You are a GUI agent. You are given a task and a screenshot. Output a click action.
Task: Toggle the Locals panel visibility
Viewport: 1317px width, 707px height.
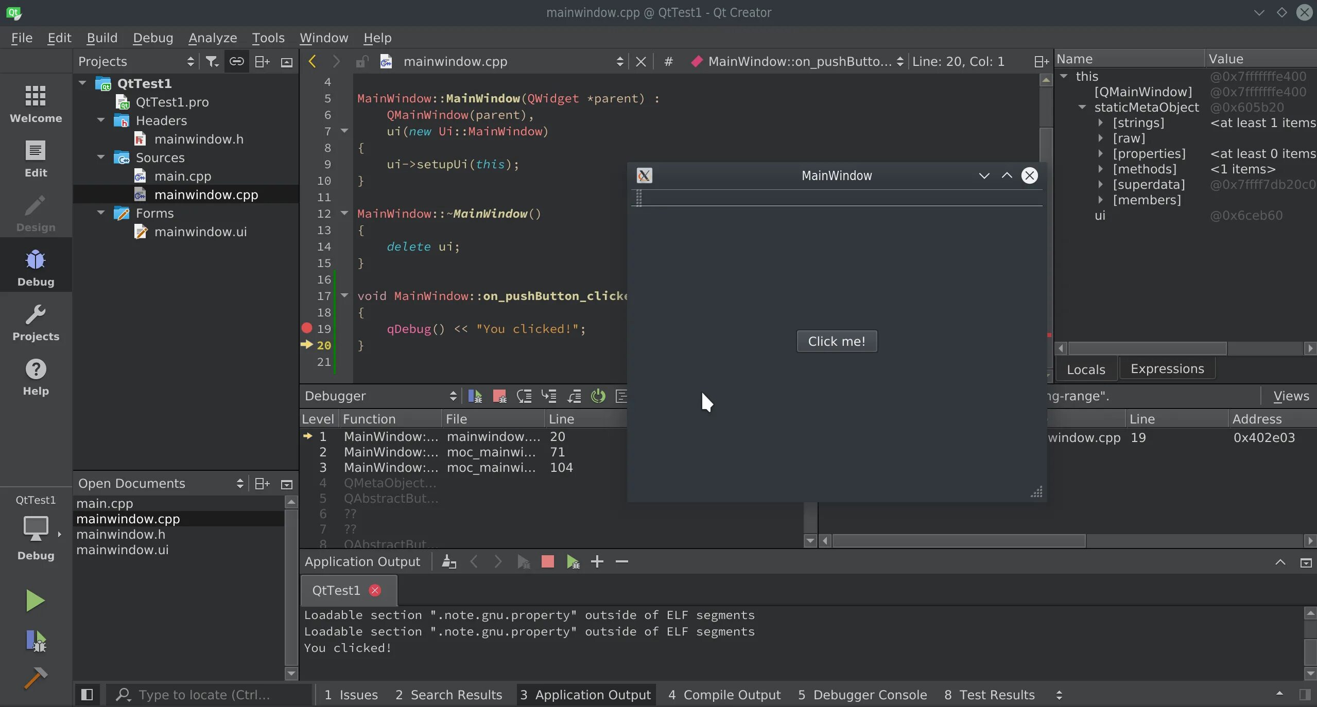1086,369
